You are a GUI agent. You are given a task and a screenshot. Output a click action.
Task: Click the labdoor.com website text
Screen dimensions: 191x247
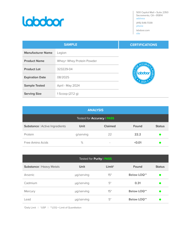coord(143,30)
